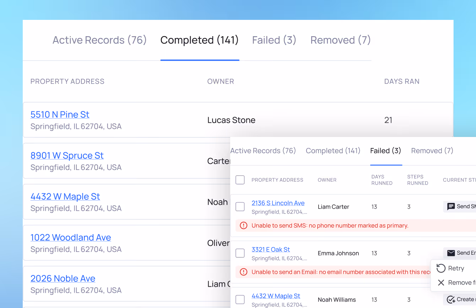The height and width of the screenshot is (308, 476).
Task: Open the large Failed (3) tab
Action: coord(274,40)
